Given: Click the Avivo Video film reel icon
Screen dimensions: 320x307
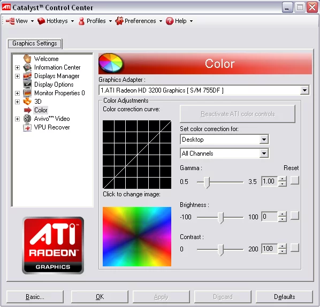Looking at the screenshot, I should 27,119.
